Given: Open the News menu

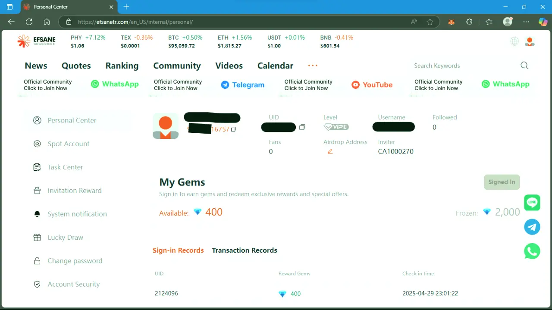Looking at the screenshot, I should (x=36, y=66).
